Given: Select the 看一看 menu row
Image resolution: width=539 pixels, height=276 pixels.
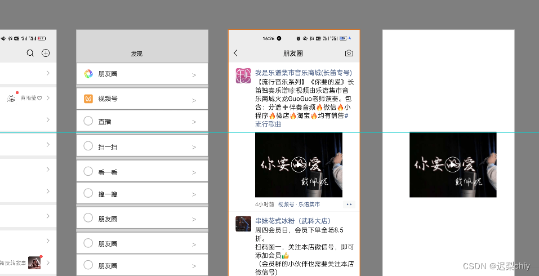Looking at the screenshot, I should [x=142, y=171].
